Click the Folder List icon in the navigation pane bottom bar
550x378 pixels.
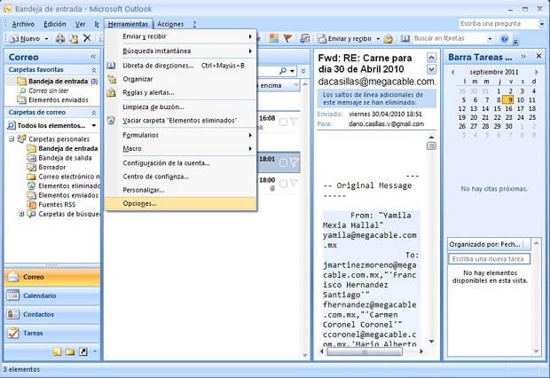click(x=70, y=351)
